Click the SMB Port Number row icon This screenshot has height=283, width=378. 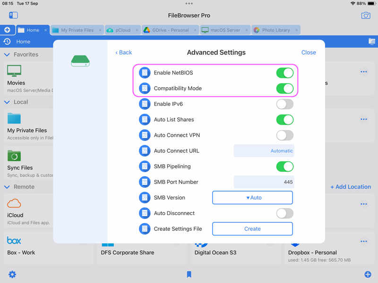click(x=145, y=182)
